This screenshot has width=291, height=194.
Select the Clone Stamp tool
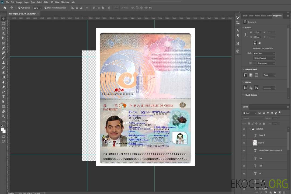pyautogui.click(x=3, y=63)
